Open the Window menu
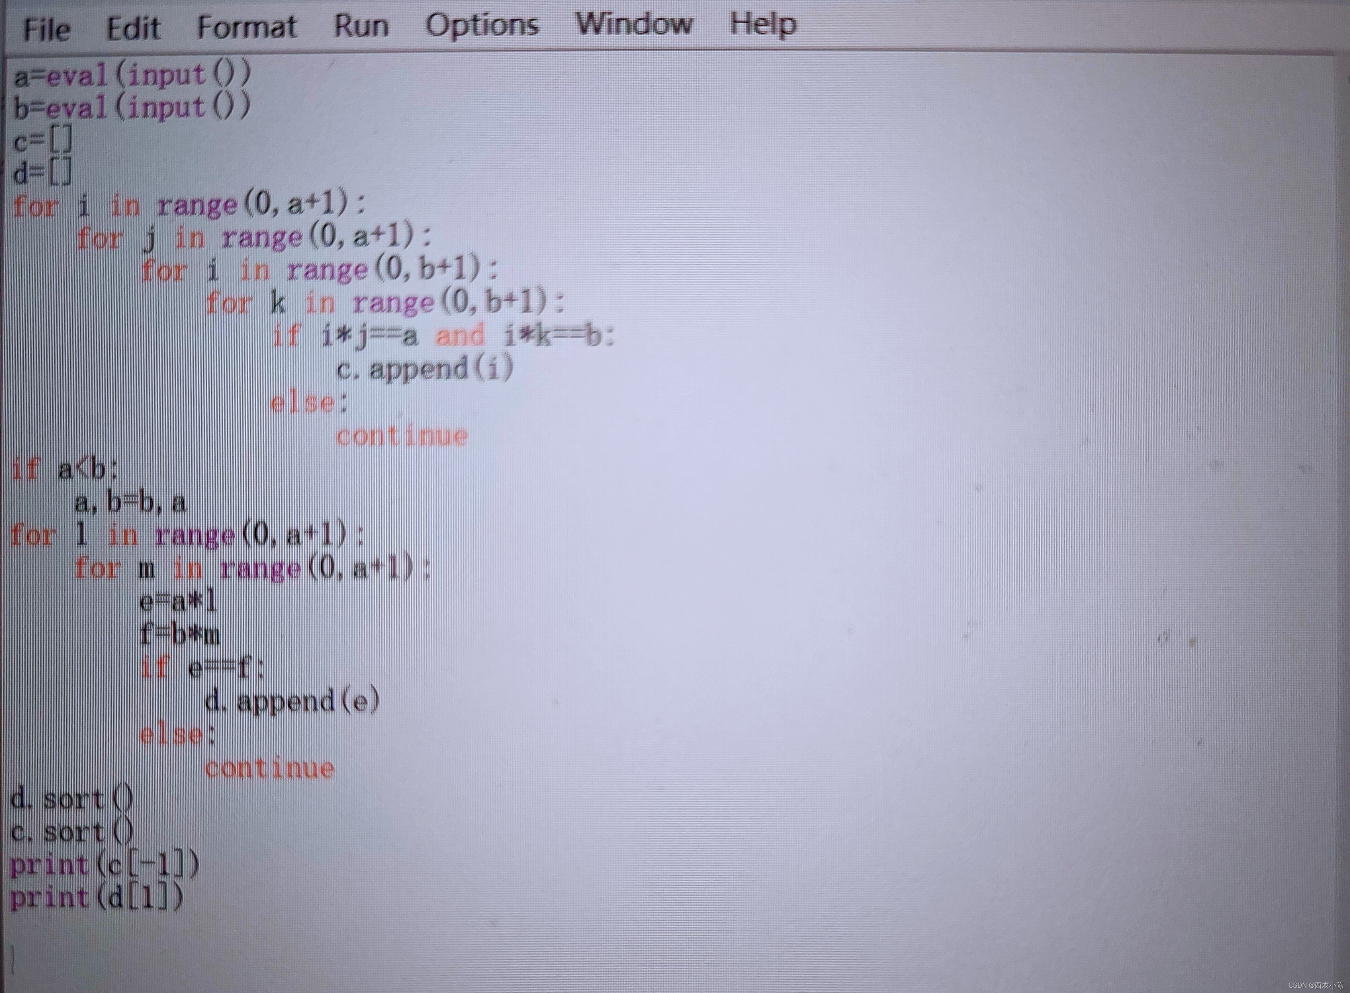The image size is (1350, 993). click(x=634, y=25)
